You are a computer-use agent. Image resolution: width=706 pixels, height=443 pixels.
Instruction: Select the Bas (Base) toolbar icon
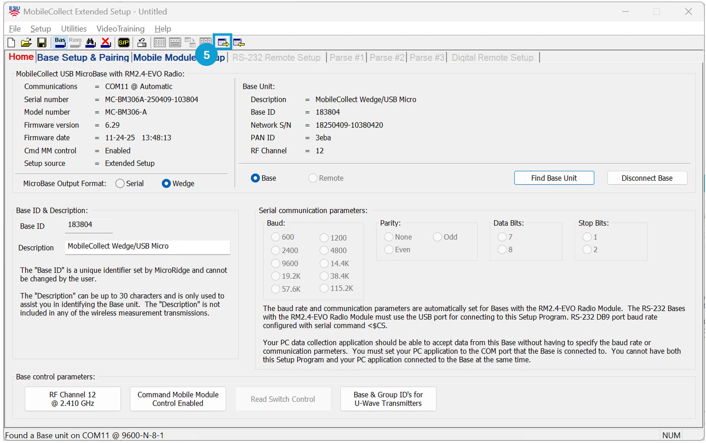60,43
